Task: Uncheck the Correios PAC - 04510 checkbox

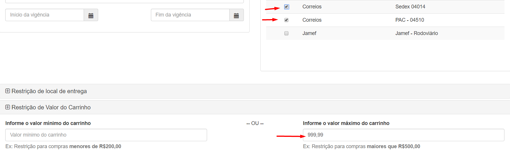Action: (286, 20)
